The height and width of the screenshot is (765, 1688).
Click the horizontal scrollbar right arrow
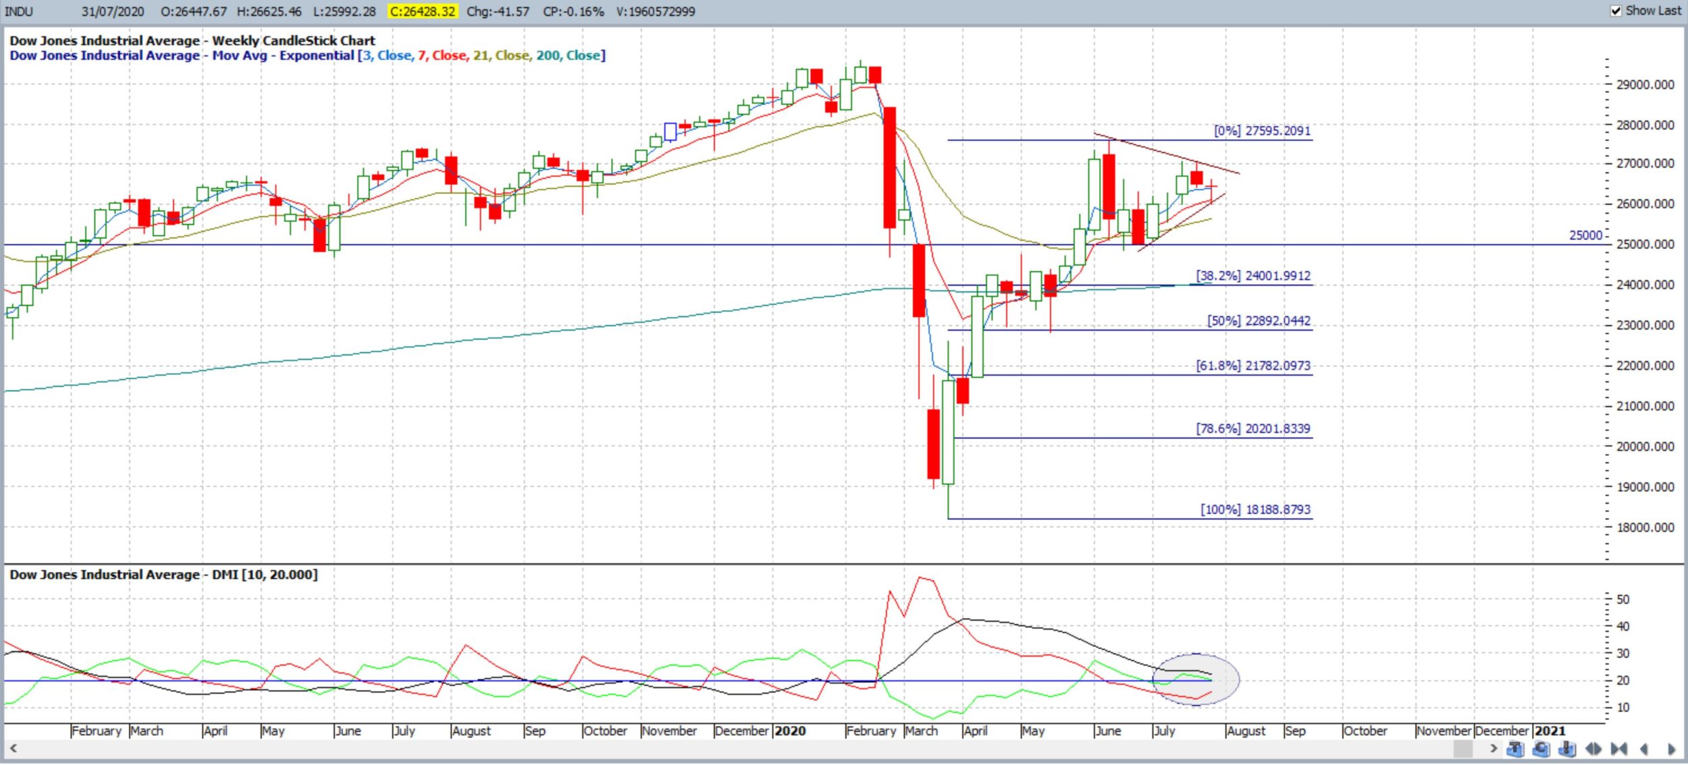[1494, 748]
